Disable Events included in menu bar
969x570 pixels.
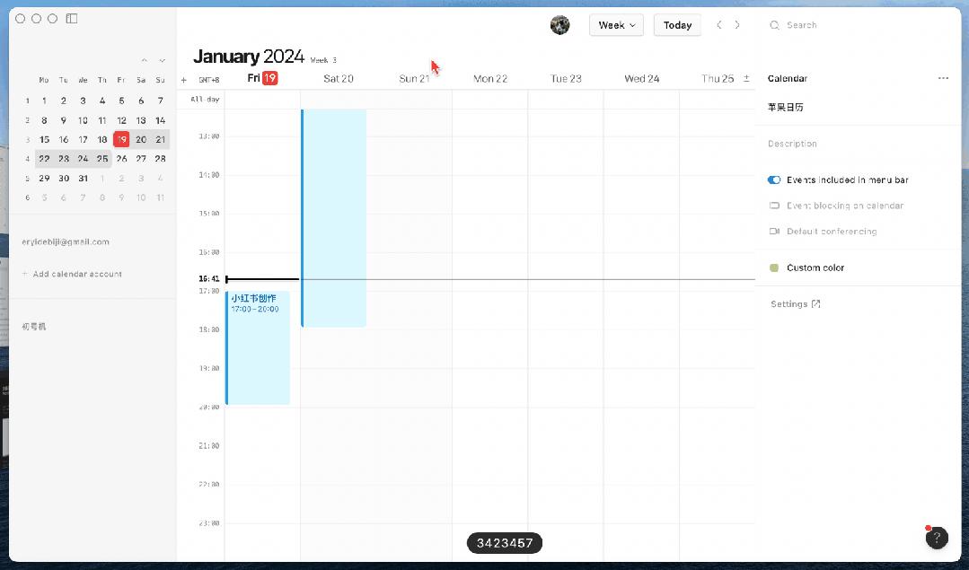pyautogui.click(x=773, y=180)
